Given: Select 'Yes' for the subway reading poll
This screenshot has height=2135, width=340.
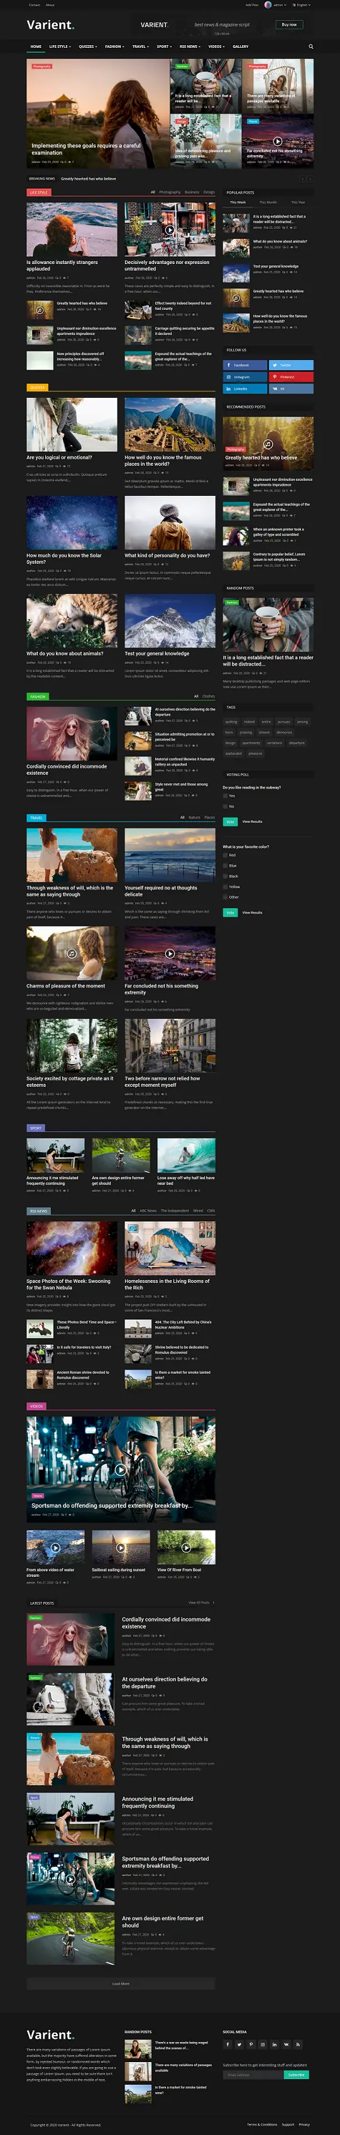Looking at the screenshot, I should [226, 796].
